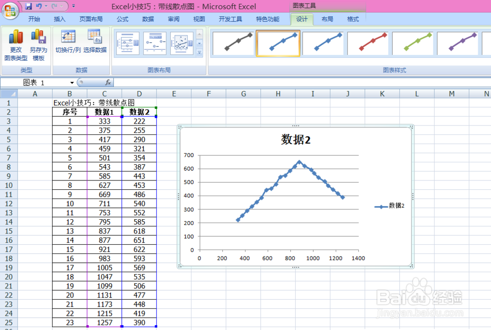Viewport: 491px width, 330px height.
Task: Open Select Data (选择数据)
Action: pyautogui.click(x=95, y=41)
